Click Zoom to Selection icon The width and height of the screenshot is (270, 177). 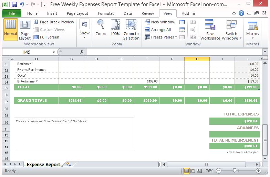131,30
